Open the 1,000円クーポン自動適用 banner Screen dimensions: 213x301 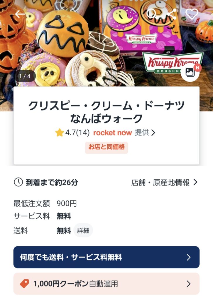point(107,284)
